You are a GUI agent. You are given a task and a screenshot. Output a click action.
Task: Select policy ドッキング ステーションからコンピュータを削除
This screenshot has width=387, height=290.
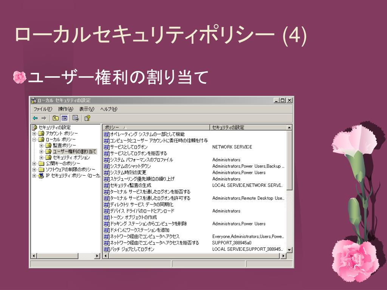[148, 224]
